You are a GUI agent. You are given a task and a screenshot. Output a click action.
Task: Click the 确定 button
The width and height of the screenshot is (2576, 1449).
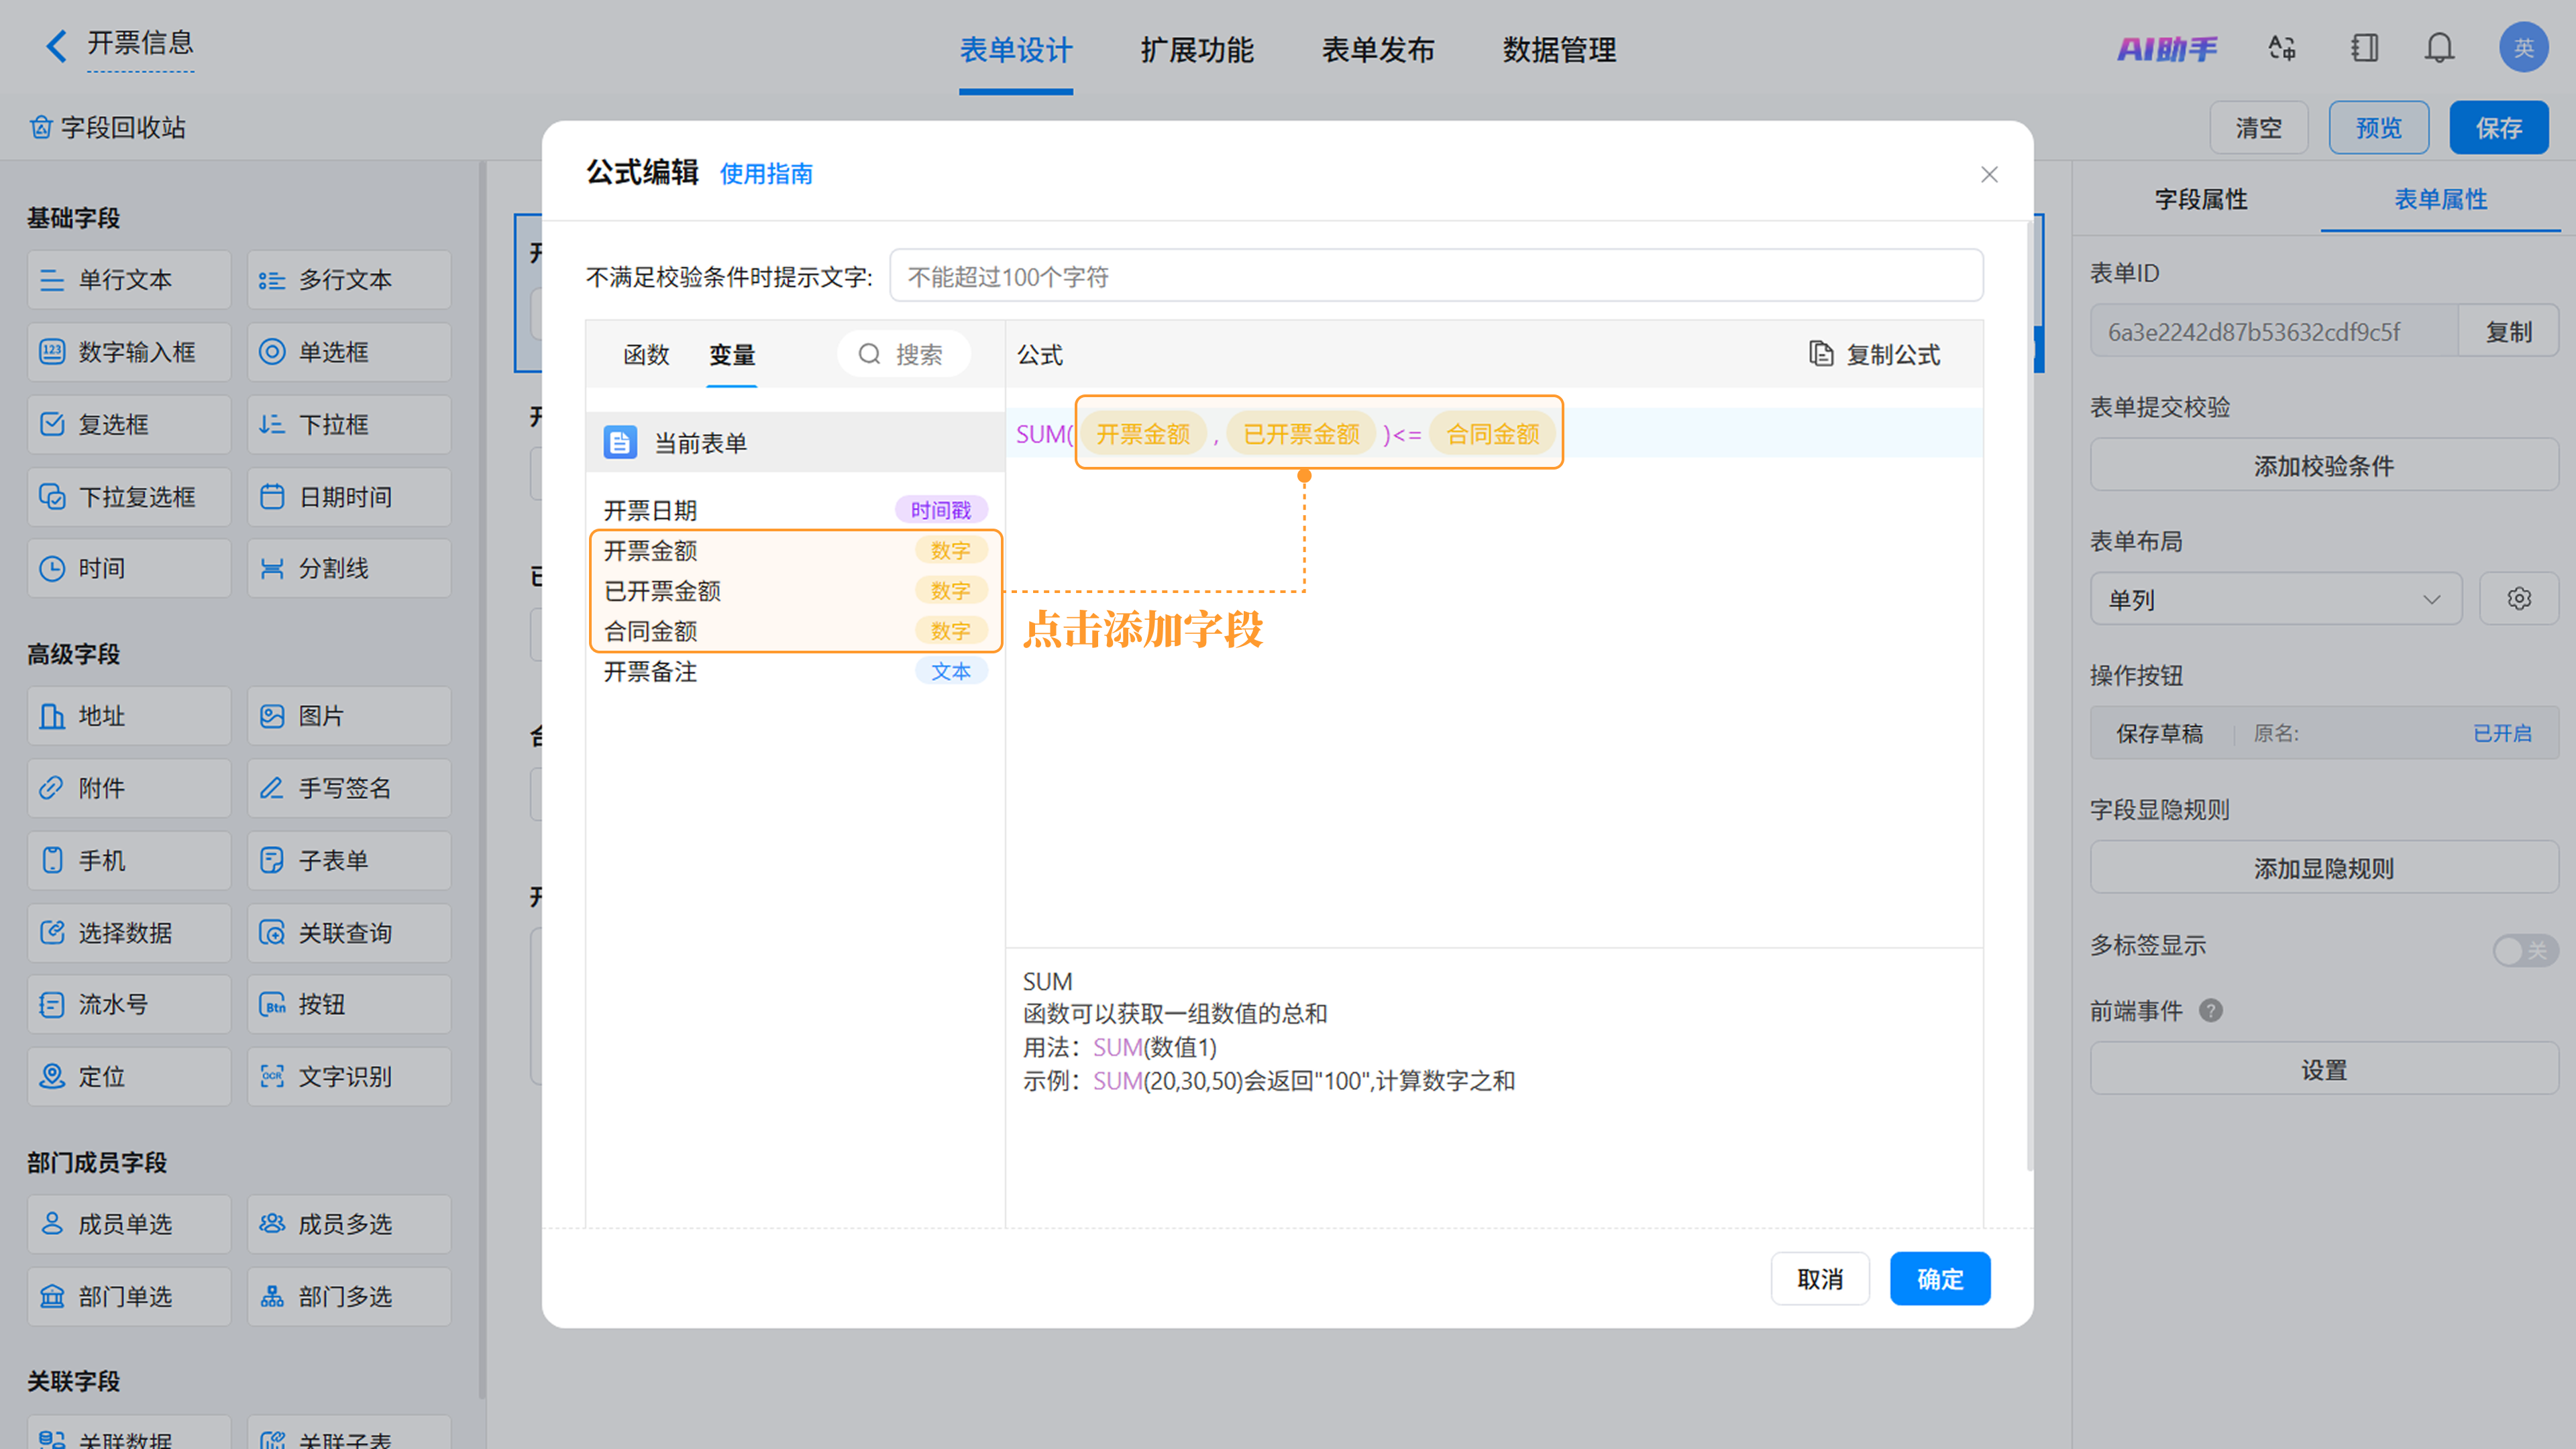pos(1940,1279)
